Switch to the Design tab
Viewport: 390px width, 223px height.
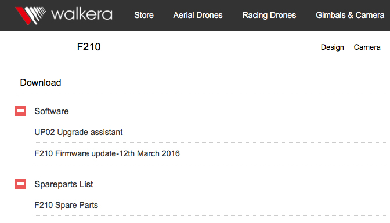pos(333,47)
